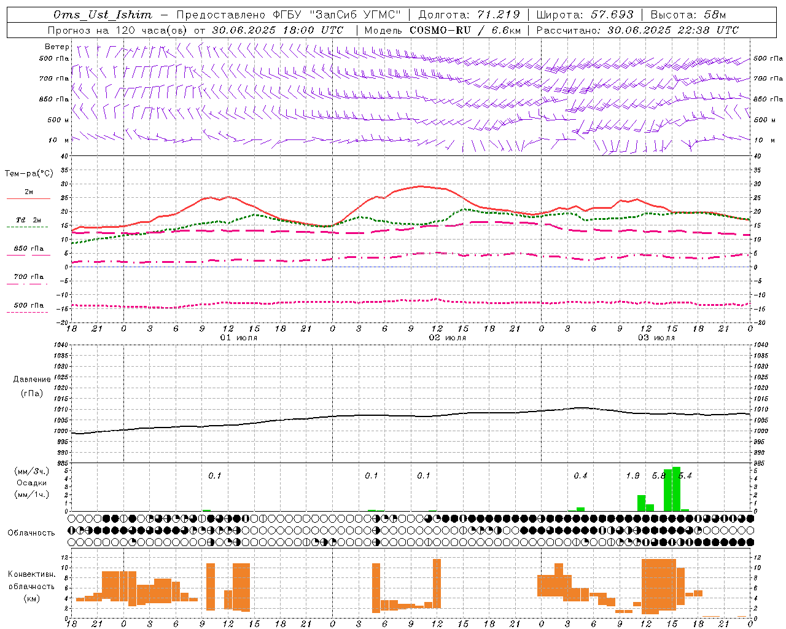Select the text Предоставлено ФГБУ "ЗапСиб УГМС"
Image resolution: width=786 pixels, height=629 pixels.
[x=289, y=15]
